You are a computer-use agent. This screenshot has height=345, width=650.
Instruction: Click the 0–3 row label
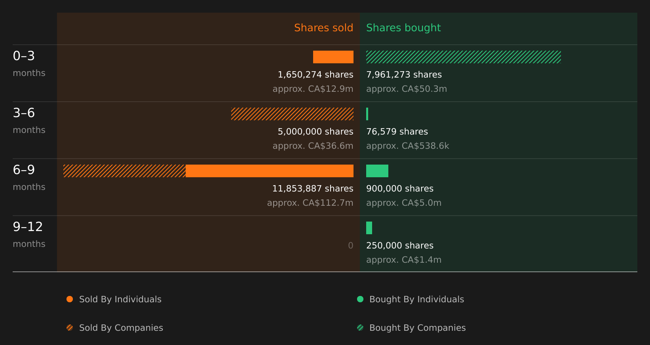(x=24, y=56)
